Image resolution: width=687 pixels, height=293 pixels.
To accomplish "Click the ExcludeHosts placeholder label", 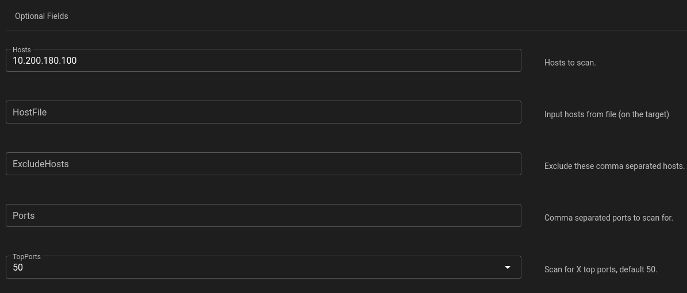I will [x=40, y=164].
